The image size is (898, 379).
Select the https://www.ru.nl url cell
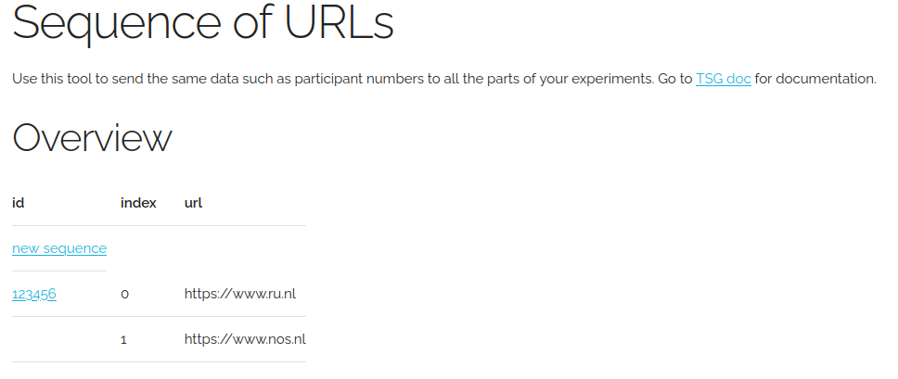pos(239,294)
